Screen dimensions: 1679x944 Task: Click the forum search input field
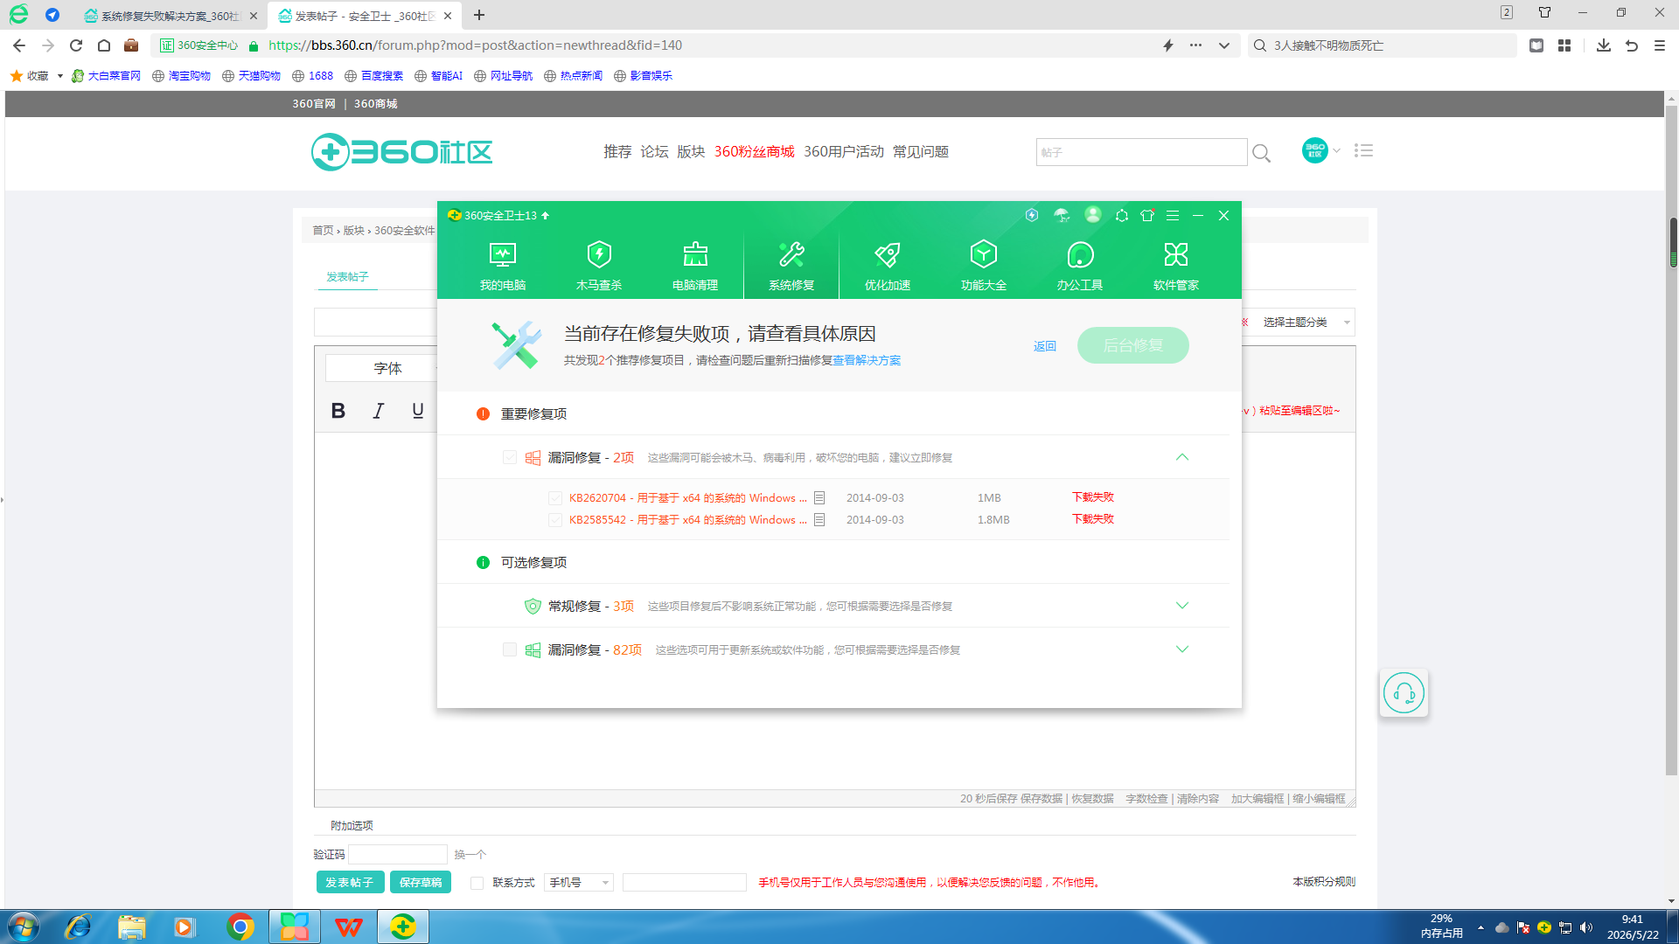coord(1141,152)
